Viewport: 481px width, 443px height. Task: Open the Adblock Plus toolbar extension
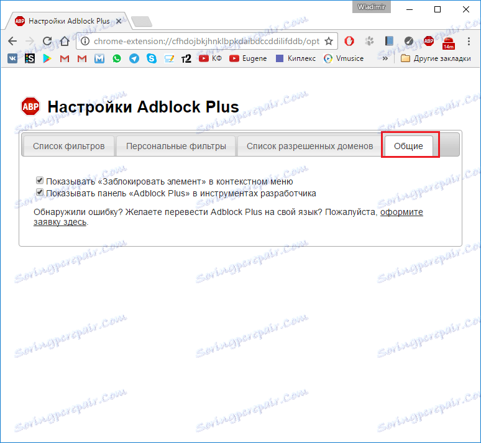click(429, 41)
